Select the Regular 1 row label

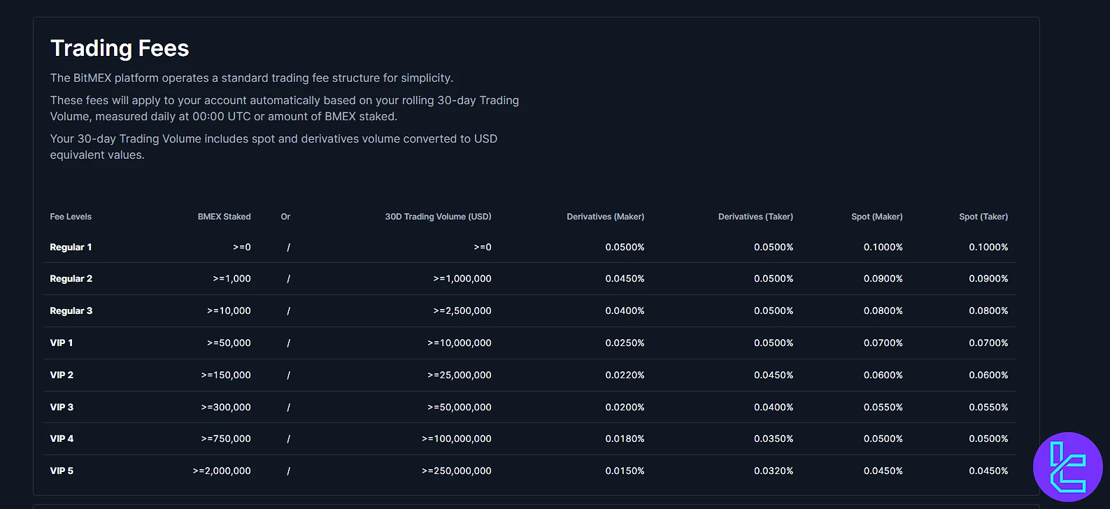pos(71,247)
